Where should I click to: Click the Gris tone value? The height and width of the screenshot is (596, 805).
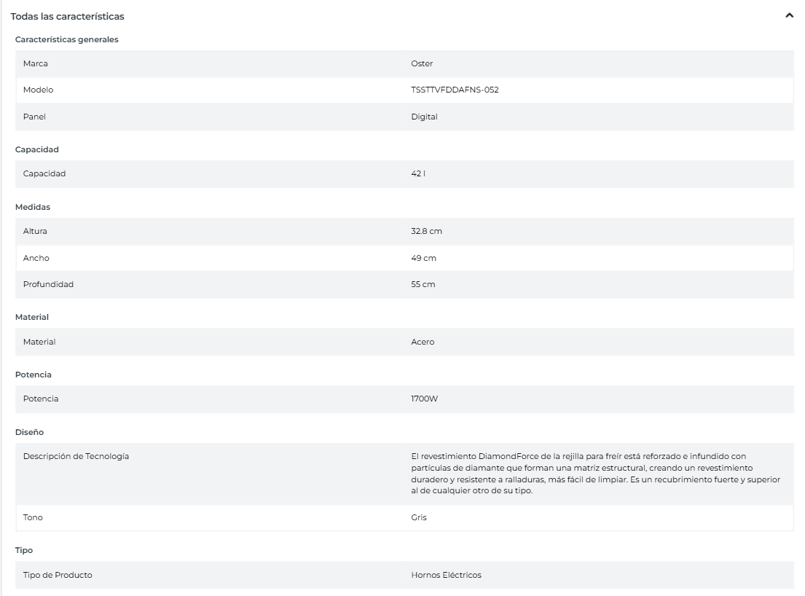click(x=419, y=518)
